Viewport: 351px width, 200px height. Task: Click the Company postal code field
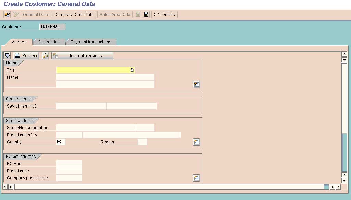(x=69, y=178)
